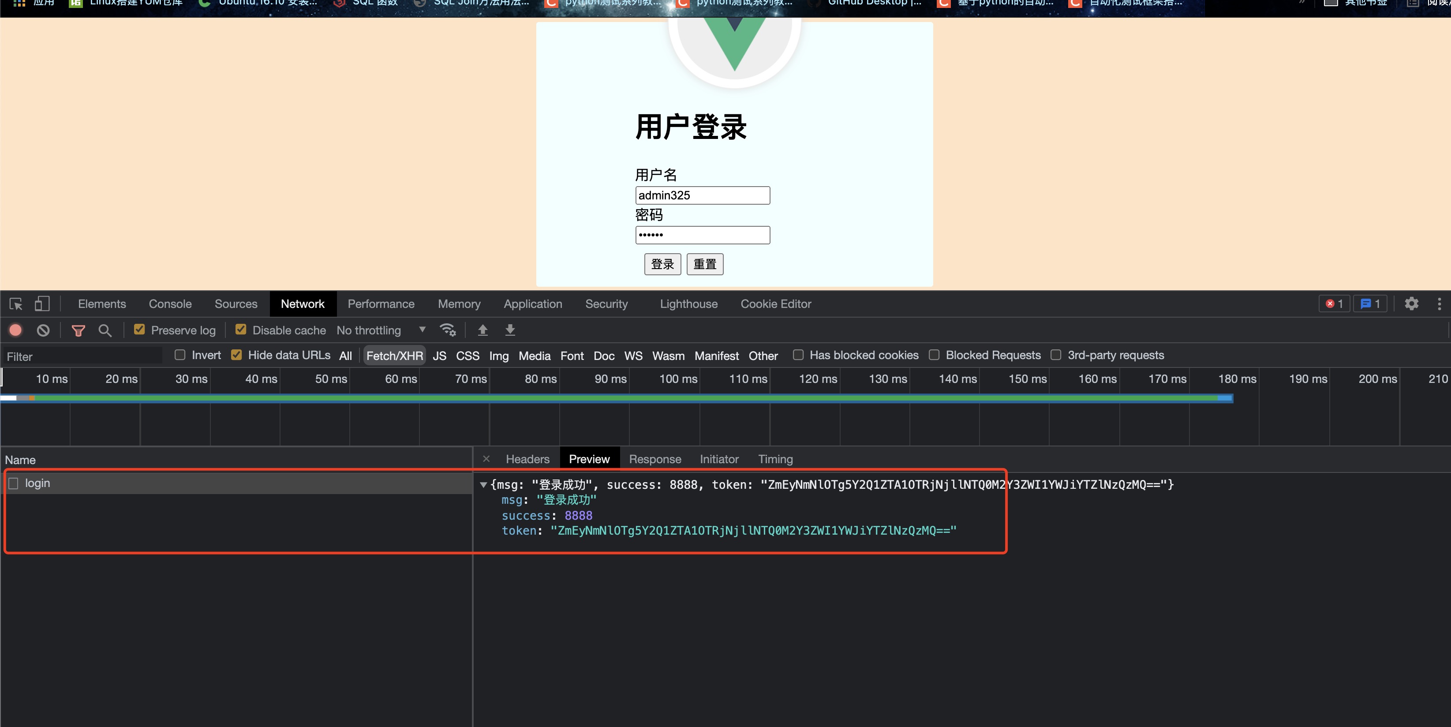
Task: Toggle the device toolbar
Action: 42,304
